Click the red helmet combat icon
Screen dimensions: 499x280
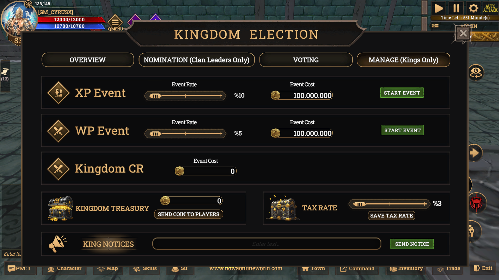[x=476, y=203]
